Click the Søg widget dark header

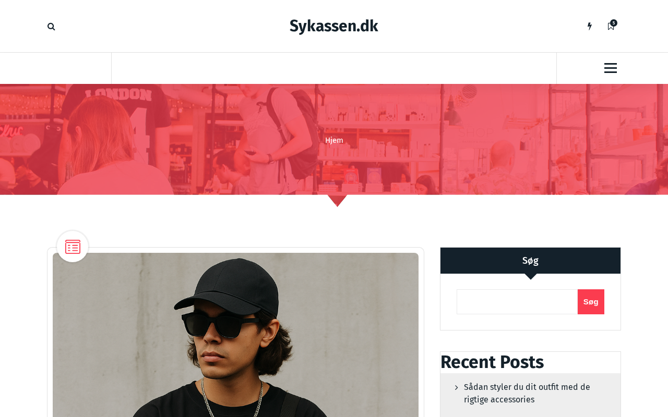tap(530, 261)
